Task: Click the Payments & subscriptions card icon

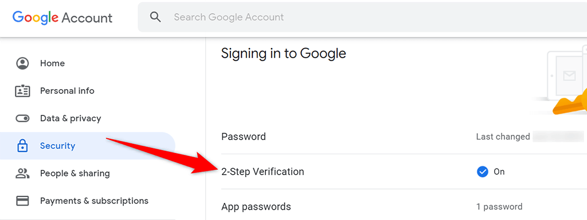Action: click(22, 201)
